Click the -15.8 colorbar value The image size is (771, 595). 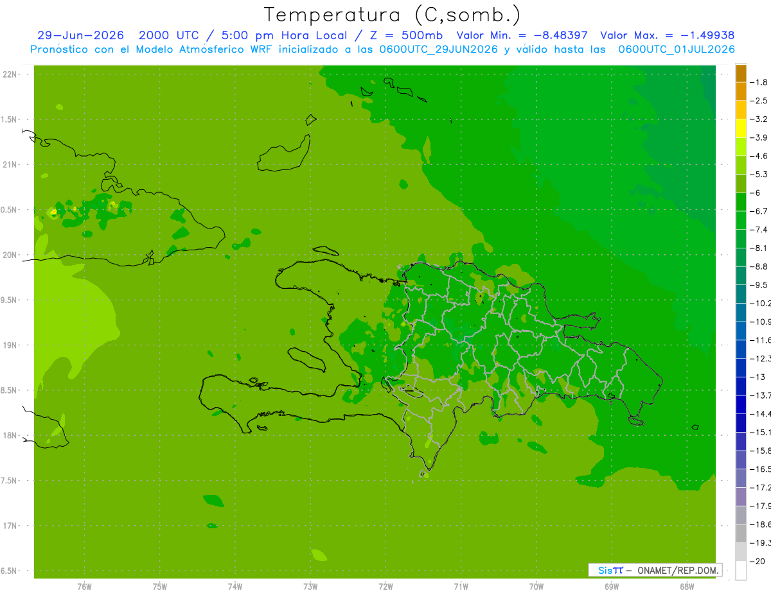761,451
